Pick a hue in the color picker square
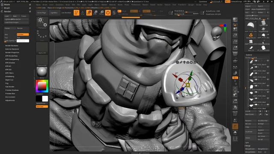The width and height of the screenshot is (274, 154). [42, 86]
